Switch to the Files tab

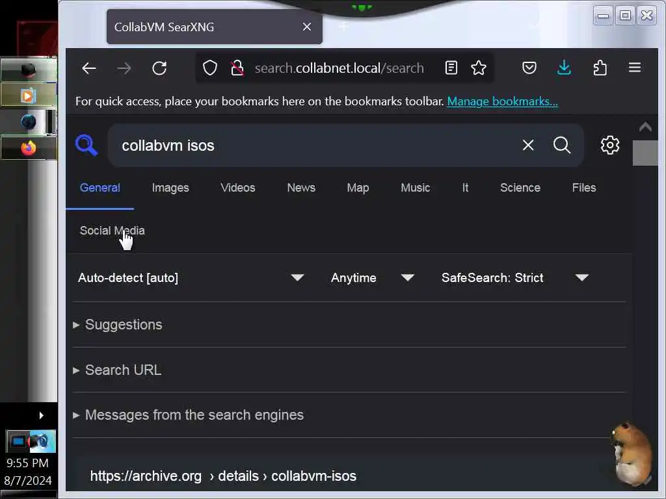tap(584, 188)
